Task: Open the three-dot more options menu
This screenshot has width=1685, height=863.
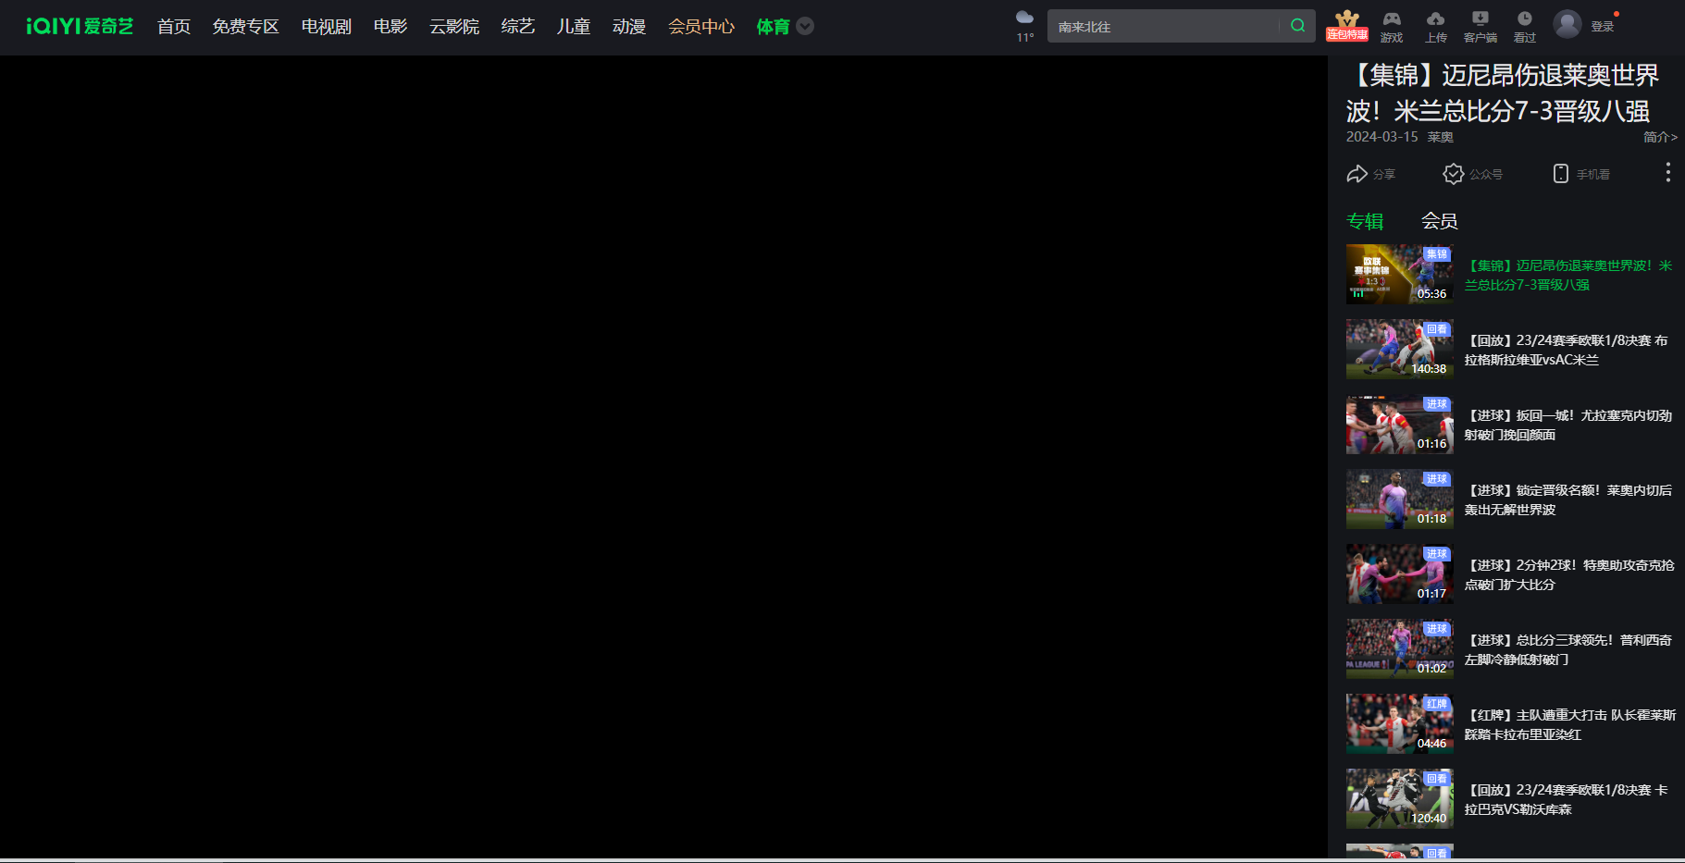Action: (x=1667, y=171)
